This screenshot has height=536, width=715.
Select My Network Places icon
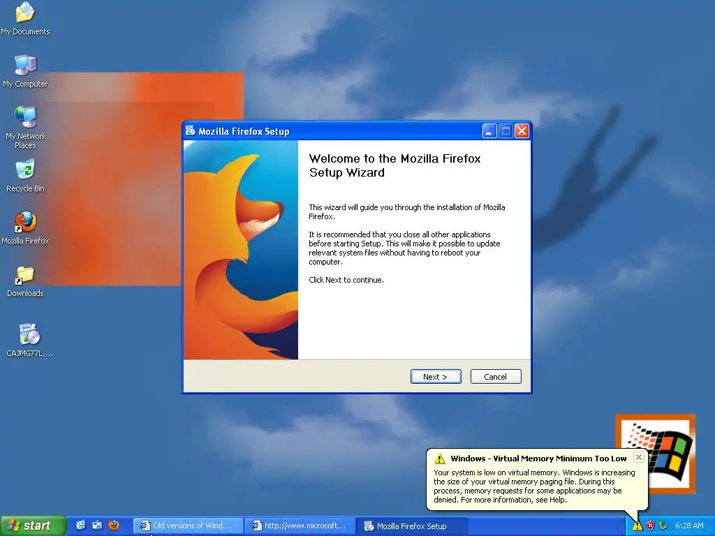[x=25, y=128]
